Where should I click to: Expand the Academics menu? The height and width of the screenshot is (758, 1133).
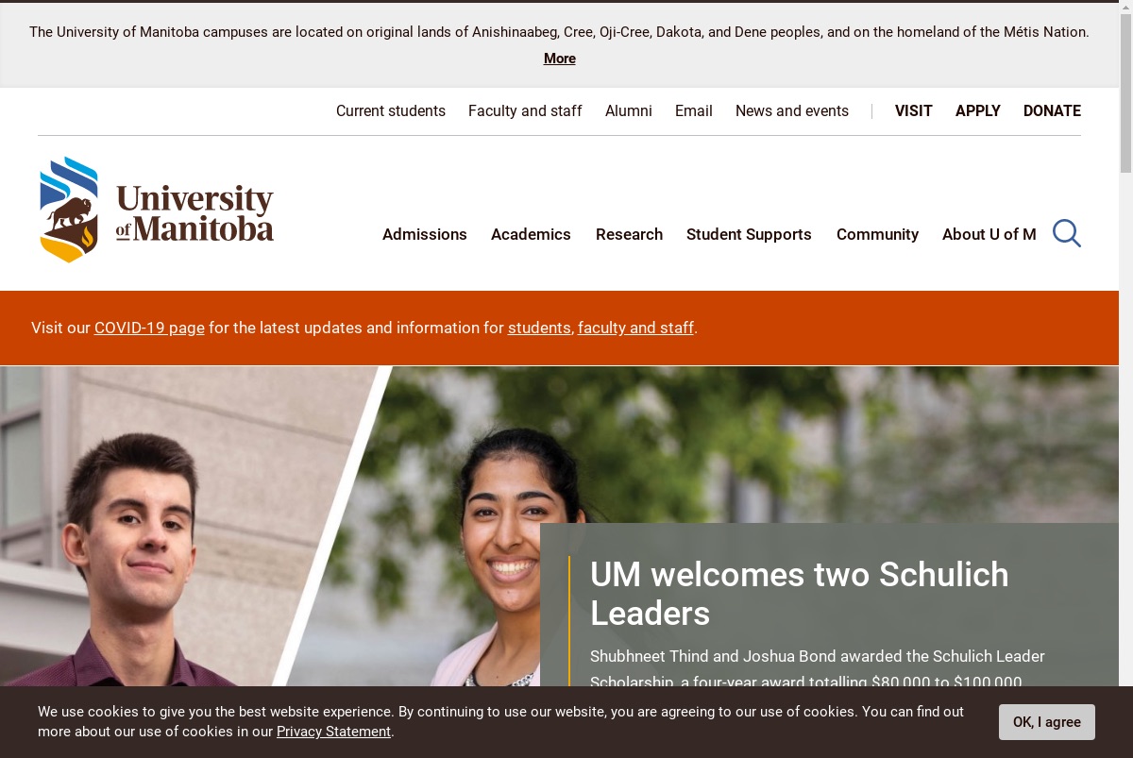(x=531, y=234)
